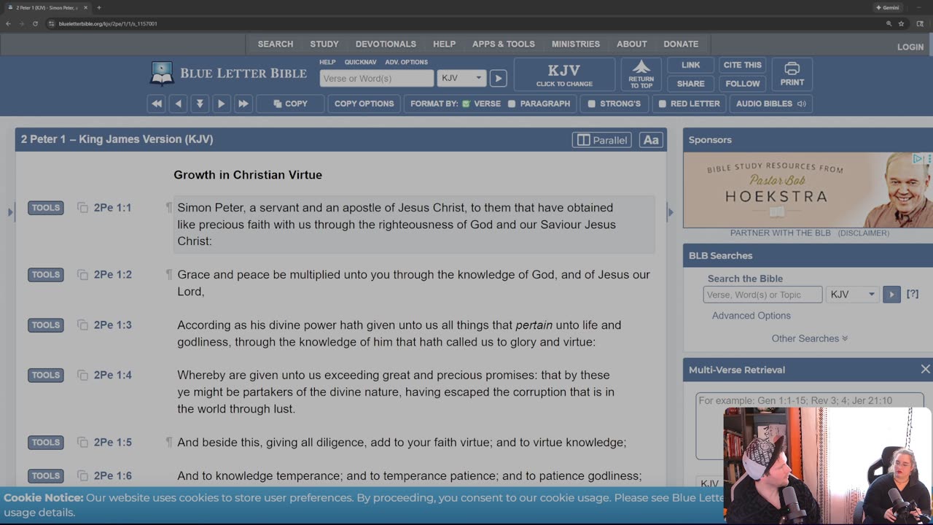Open TOOLS for verse 2Pe 1:1

tap(46, 208)
